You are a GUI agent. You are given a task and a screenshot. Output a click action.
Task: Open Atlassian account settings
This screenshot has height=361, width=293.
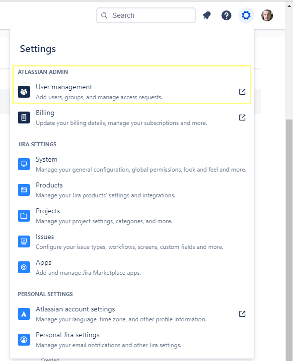132,314
